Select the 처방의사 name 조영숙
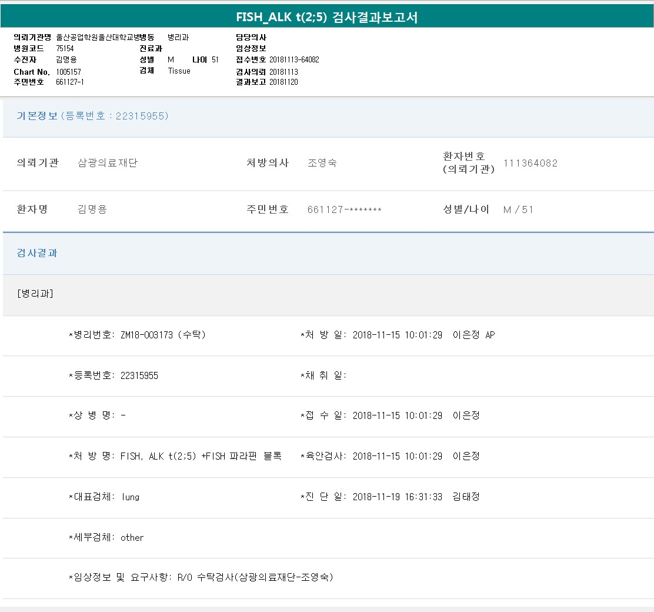Screen dimensions: 654x612 pyautogui.click(x=322, y=163)
